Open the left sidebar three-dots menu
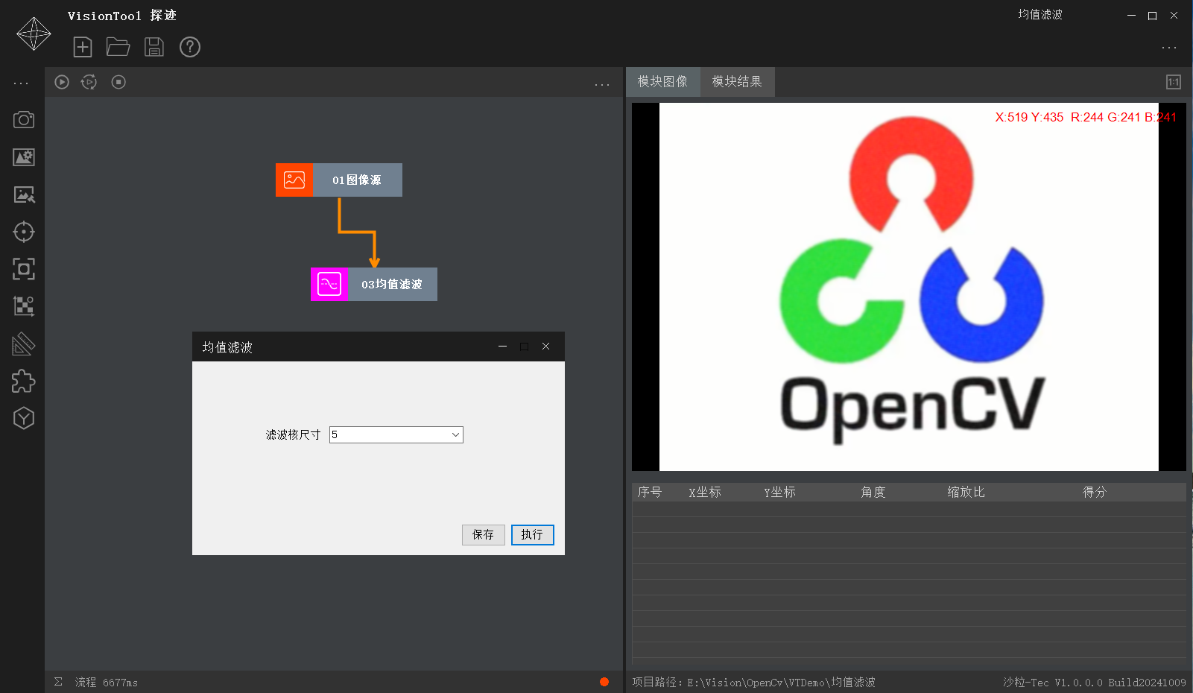Image resolution: width=1193 pixels, height=693 pixels. click(22, 83)
